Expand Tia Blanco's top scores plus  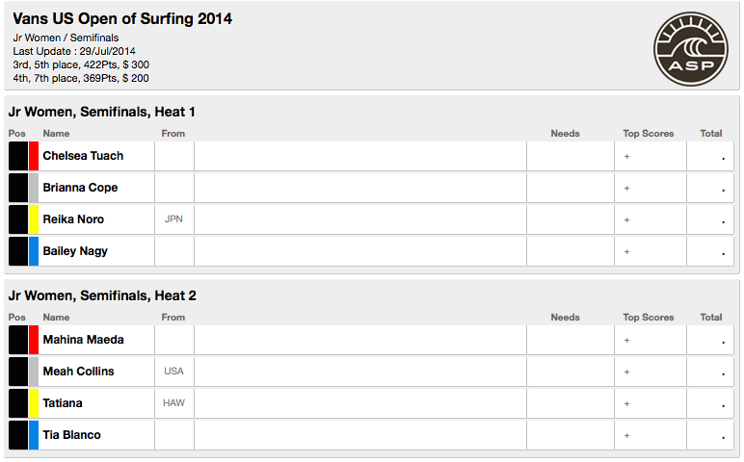626,436
